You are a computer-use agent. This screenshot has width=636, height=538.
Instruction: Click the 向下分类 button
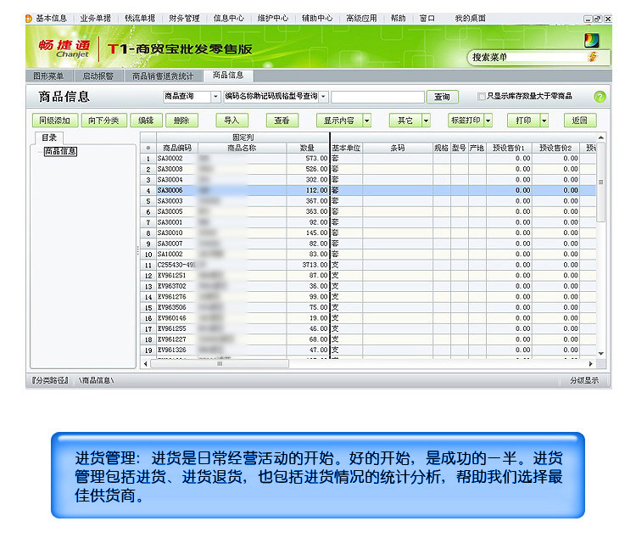pos(103,120)
